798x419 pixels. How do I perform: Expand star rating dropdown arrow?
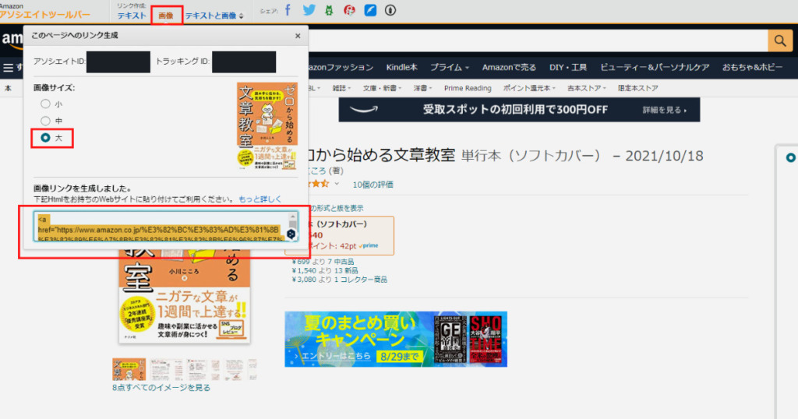tap(337, 184)
